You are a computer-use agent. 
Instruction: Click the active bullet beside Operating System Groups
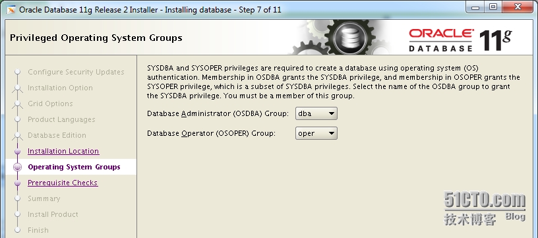point(17,167)
